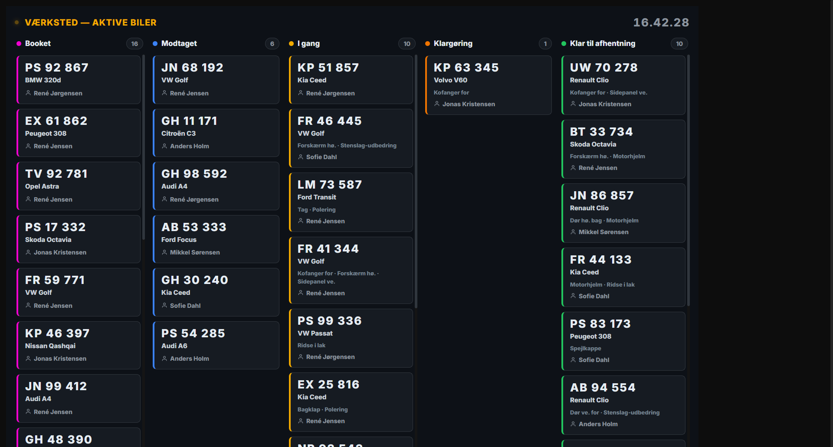Viewport: 833px width, 447px height.
Task: Click license plate PS 92 867
Action: click(x=57, y=68)
